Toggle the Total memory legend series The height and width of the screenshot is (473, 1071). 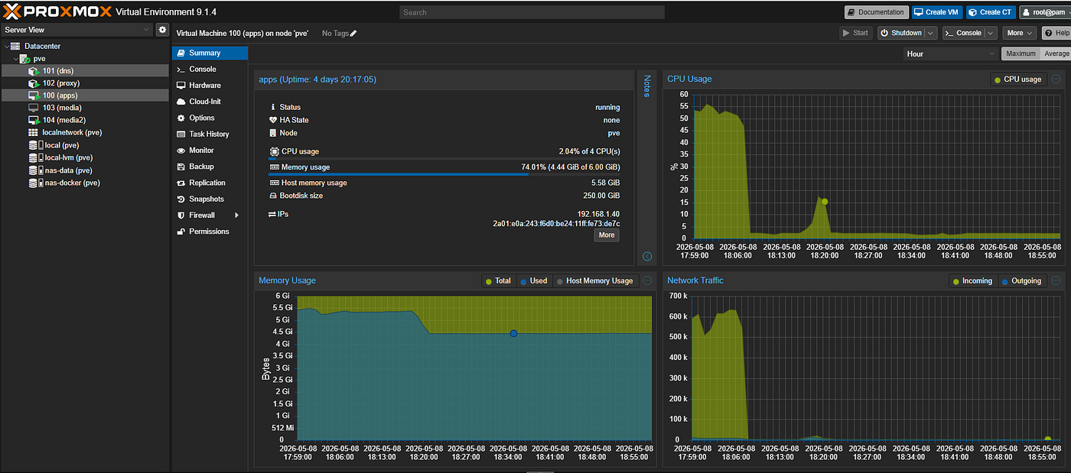pyautogui.click(x=498, y=281)
